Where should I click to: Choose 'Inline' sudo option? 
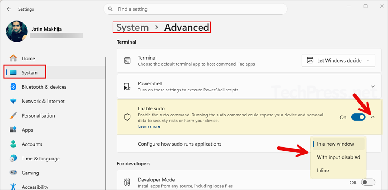(323, 170)
